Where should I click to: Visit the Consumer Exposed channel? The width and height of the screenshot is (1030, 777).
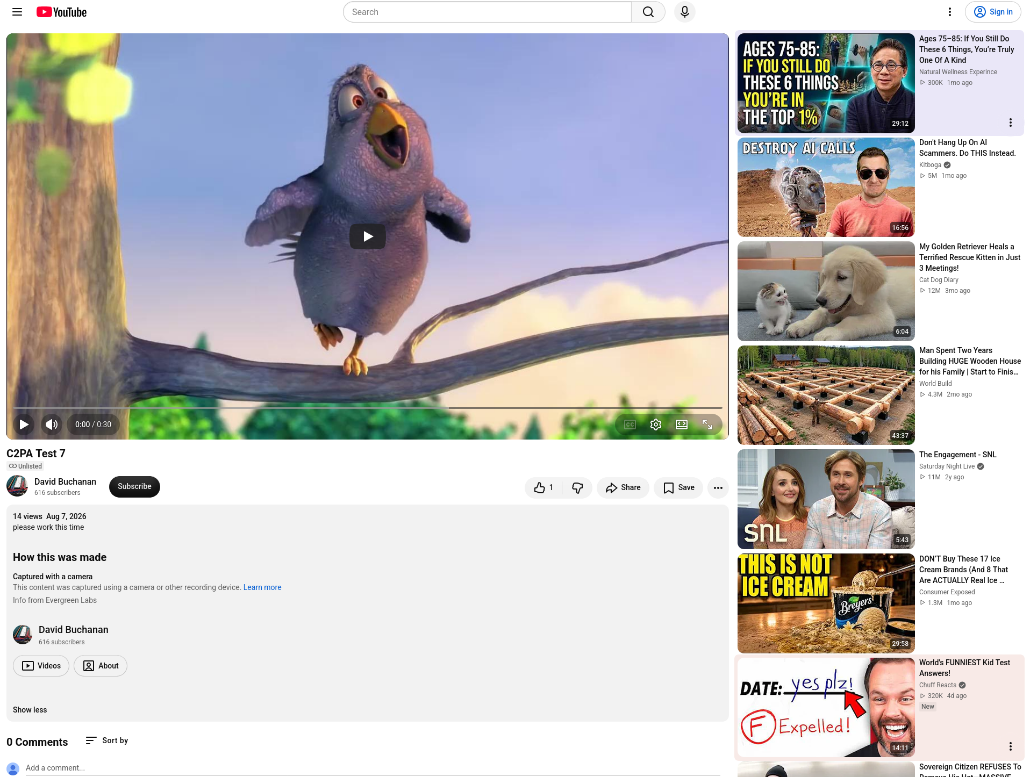pos(947,592)
